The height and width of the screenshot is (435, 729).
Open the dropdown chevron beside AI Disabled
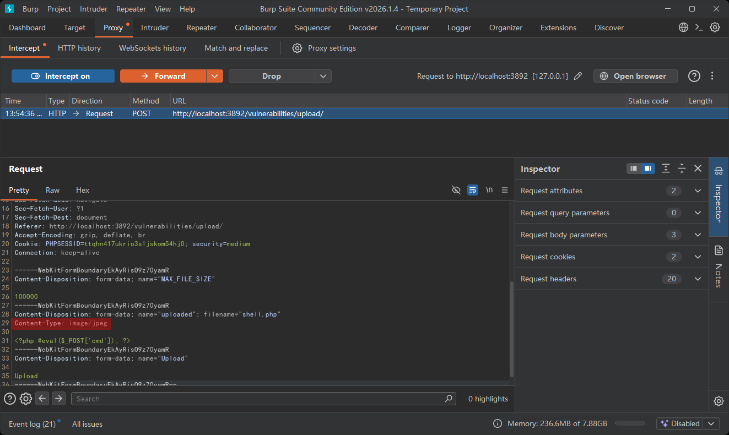[x=711, y=423]
